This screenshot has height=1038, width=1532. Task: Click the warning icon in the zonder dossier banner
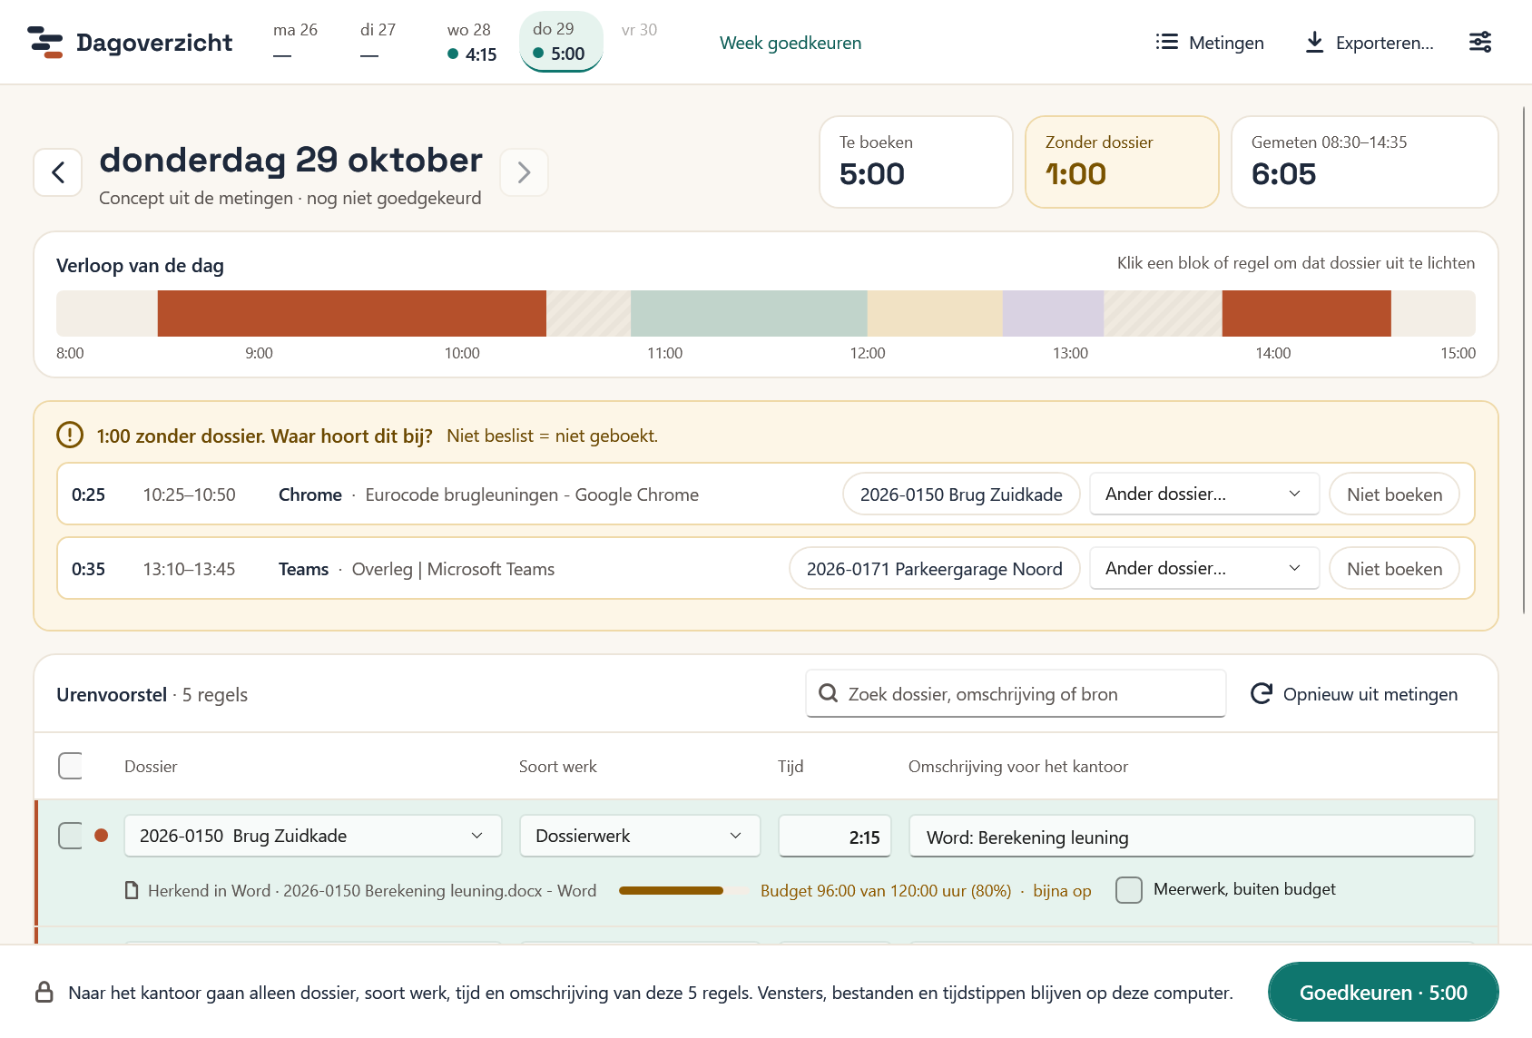70,436
